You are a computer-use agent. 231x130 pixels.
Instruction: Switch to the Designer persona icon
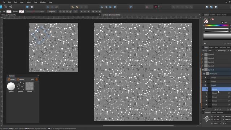click(1, 7)
